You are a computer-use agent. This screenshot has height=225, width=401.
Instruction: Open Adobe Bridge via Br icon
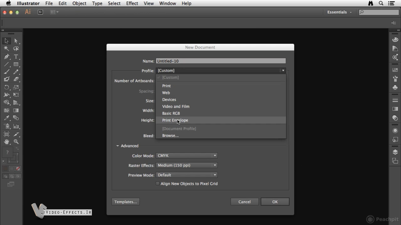tap(40, 12)
